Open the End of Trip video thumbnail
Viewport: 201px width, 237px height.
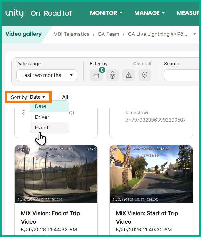(56, 174)
